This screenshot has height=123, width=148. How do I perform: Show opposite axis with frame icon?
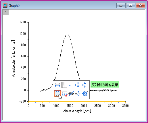pyautogui.click(x=57, y=94)
